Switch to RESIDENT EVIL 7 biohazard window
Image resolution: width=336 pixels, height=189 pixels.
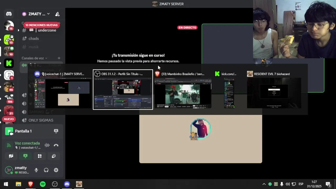click(274, 90)
